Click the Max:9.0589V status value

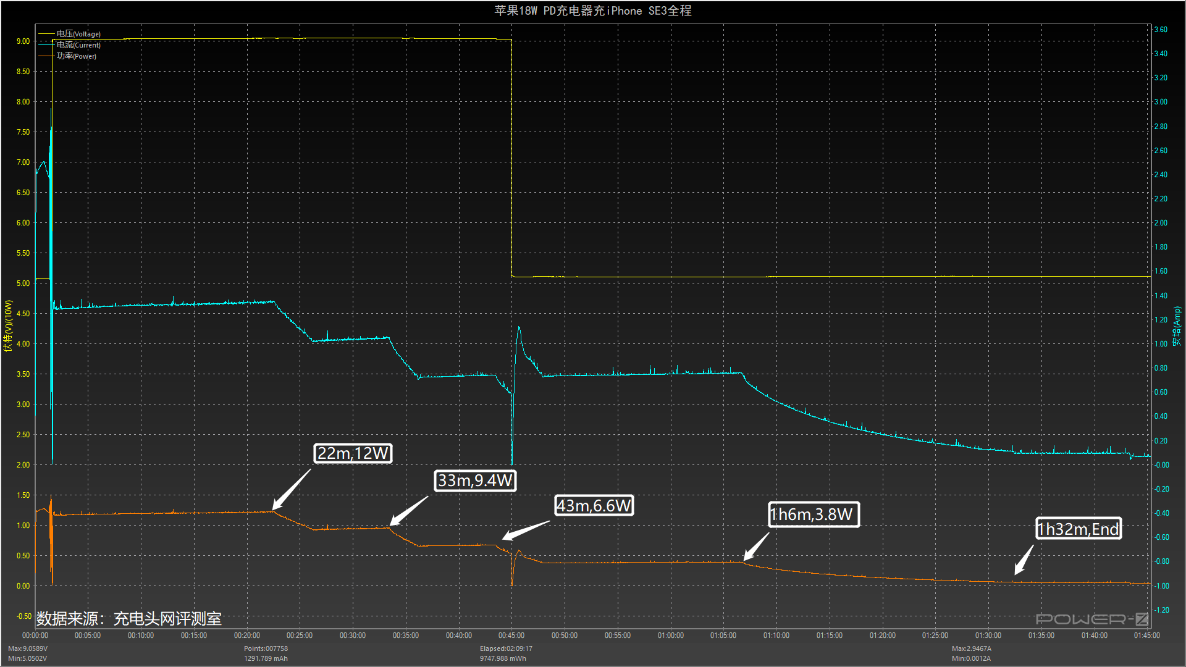(x=28, y=648)
